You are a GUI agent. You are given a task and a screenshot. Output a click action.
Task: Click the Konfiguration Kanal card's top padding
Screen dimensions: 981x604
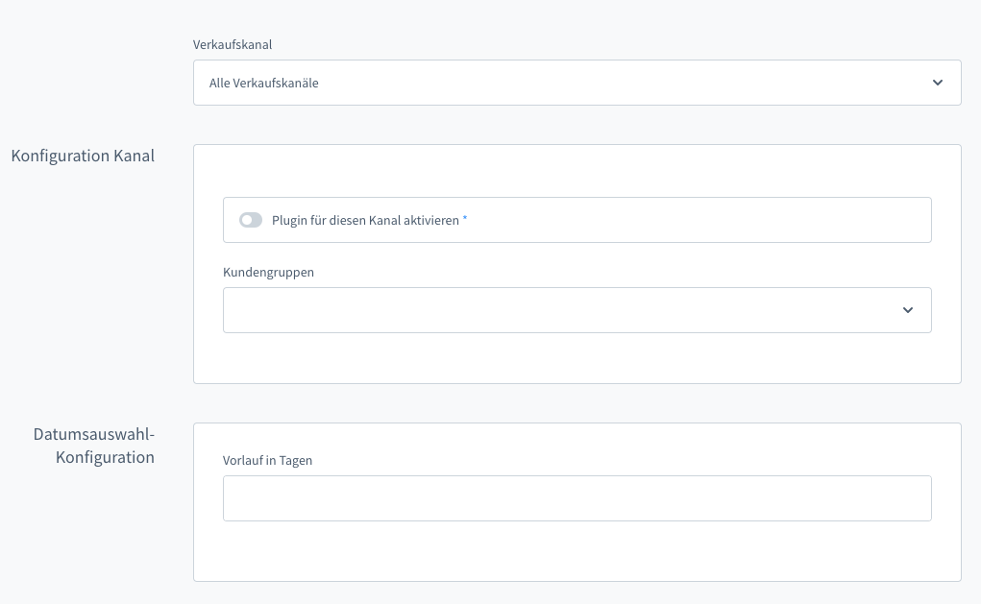pyautogui.click(x=576, y=170)
